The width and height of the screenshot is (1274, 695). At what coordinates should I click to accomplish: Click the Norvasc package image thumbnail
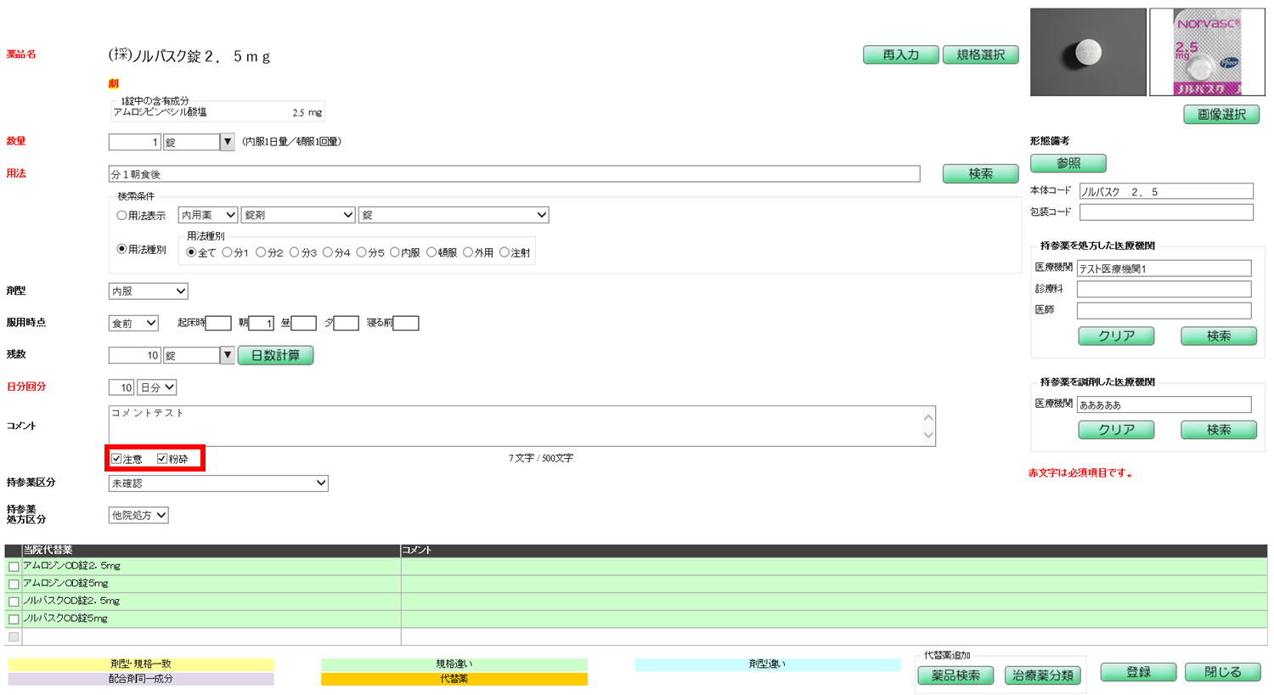(1206, 53)
